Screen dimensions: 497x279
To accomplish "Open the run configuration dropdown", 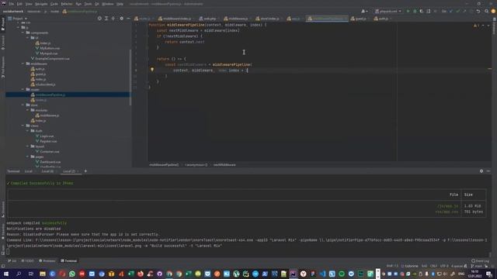I will [388, 12].
